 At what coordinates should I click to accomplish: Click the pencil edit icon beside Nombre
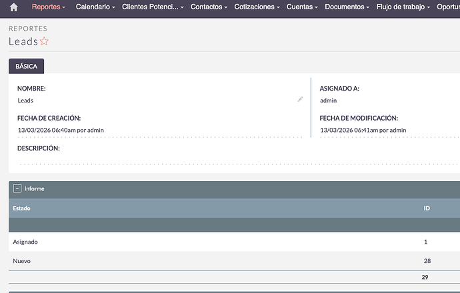point(300,99)
